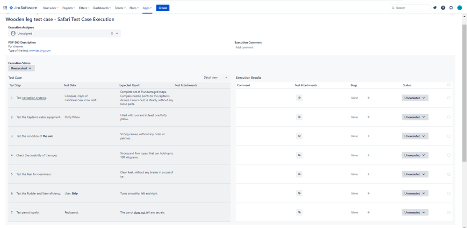Add a bug to parrot loyalty step
This screenshot has height=228, width=467.
pyautogui.click(x=368, y=212)
